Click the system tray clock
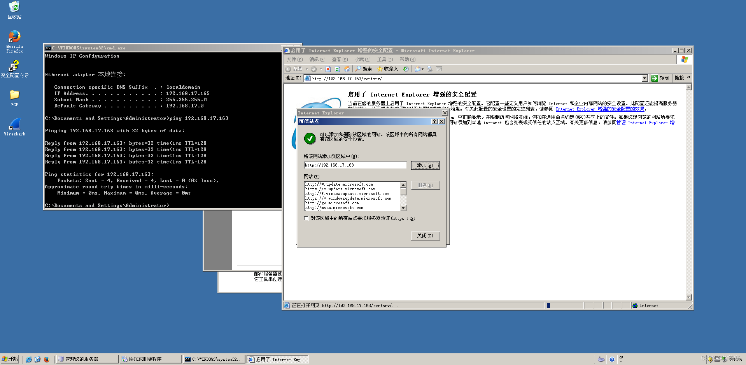Image resolution: width=746 pixels, height=365 pixels. pyautogui.click(x=736, y=359)
